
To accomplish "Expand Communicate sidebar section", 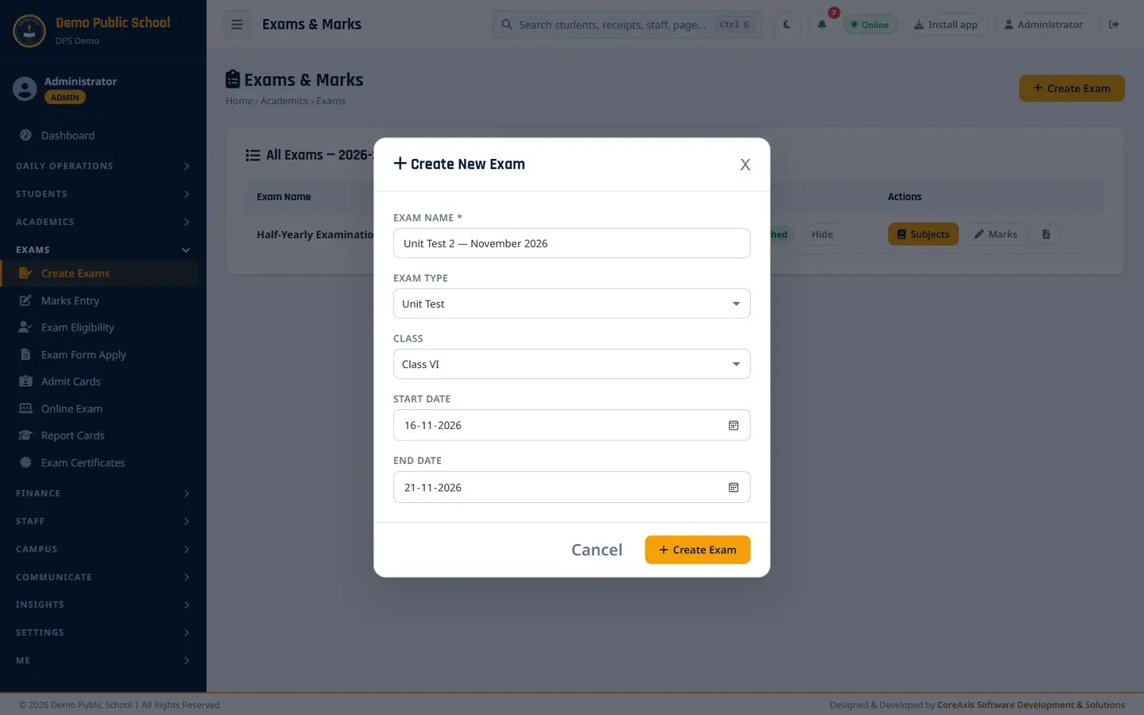I will 103,577.
